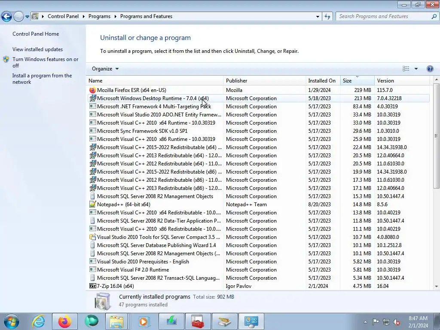Click the installed programs details pane icon
Viewport: 440px width, 330px height.
coord(102,301)
